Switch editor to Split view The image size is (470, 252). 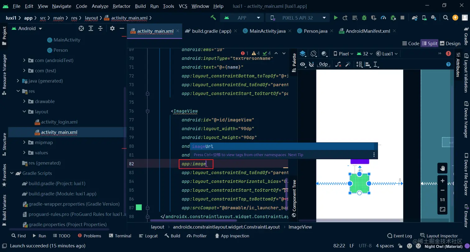[x=430, y=43]
